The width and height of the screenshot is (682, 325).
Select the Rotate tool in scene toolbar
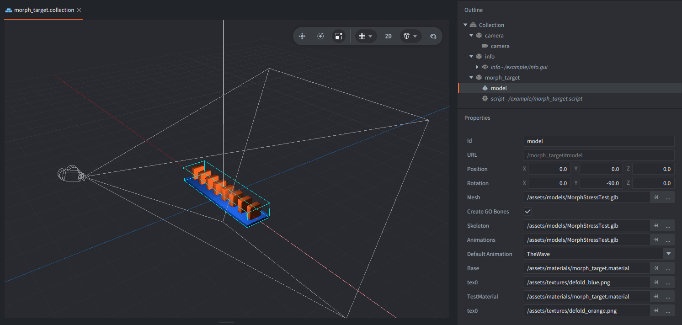click(x=320, y=36)
